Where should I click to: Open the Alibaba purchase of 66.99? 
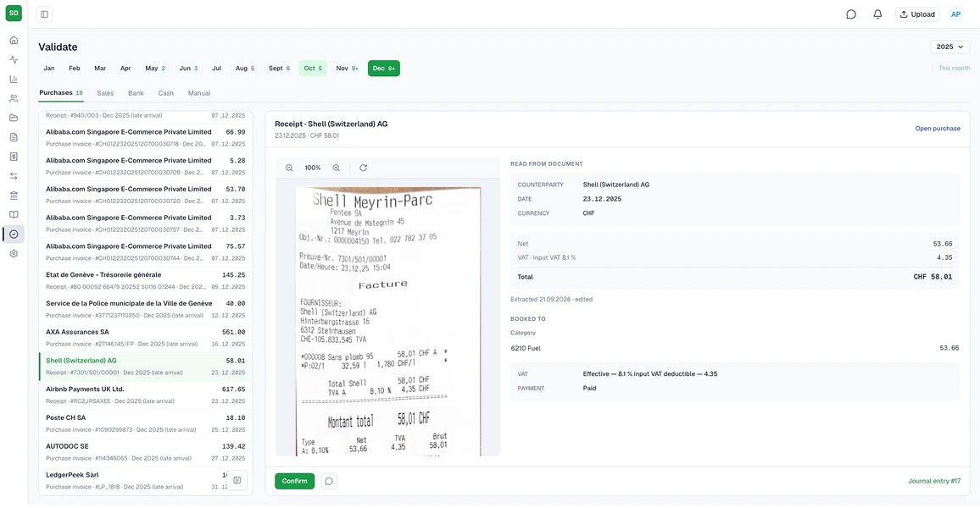[146, 138]
